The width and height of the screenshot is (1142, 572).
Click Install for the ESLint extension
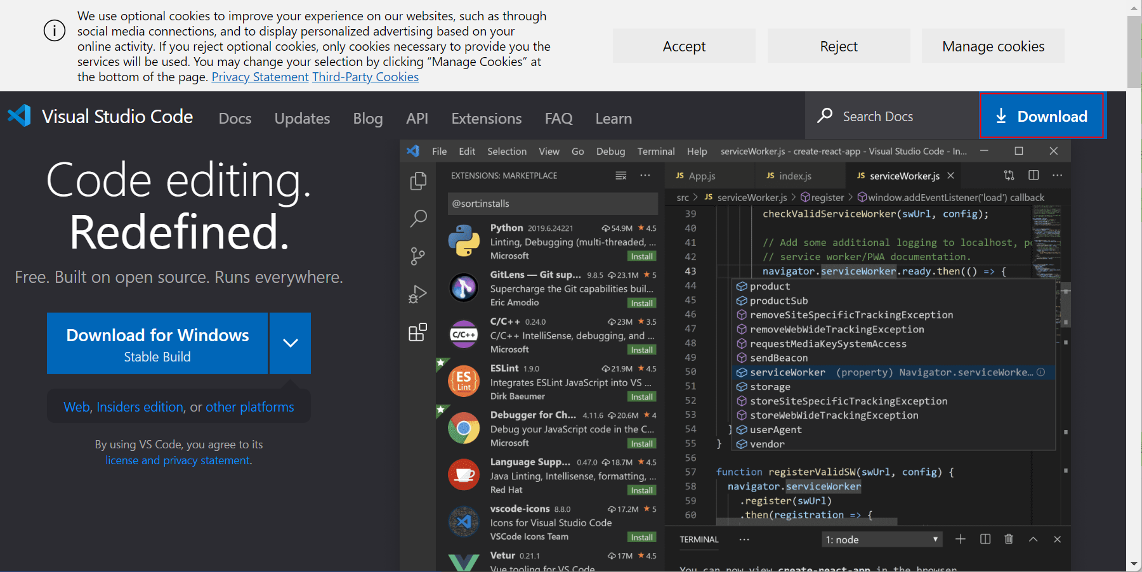(x=641, y=397)
